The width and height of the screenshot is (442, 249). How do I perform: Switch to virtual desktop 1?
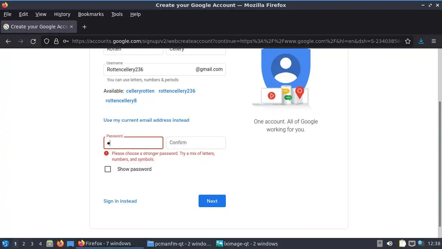click(x=15, y=244)
